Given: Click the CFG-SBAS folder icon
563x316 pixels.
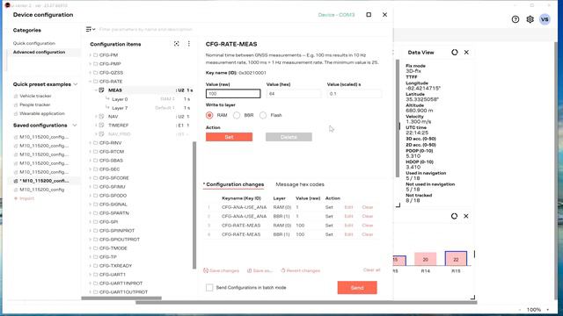Looking at the screenshot, I should coord(96,160).
